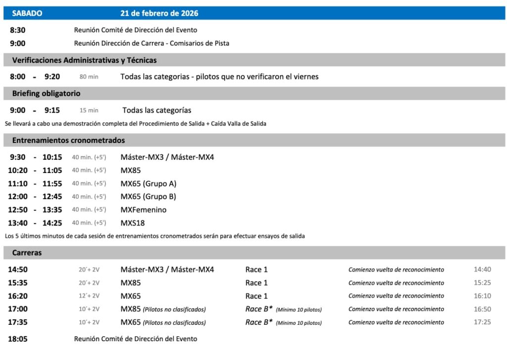Select the 15 min briefing duration
Screen dimensions: 507x354
(89, 111)
